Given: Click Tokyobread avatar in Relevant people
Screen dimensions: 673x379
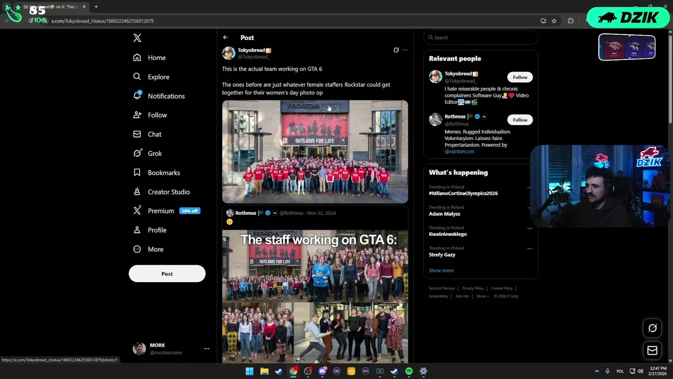Looking at the screenshot, I should pyautogui.click(x=435, y=77).
